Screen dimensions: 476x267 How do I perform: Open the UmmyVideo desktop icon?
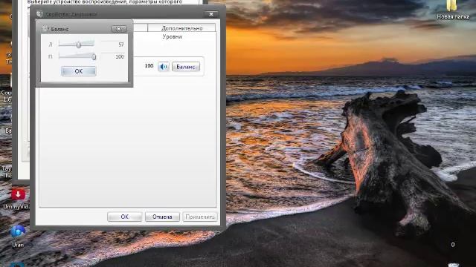17,200
